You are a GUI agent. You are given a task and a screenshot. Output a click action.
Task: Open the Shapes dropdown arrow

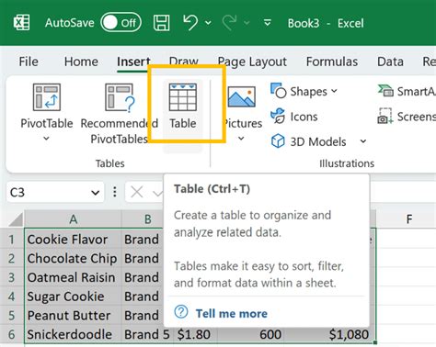pyautogui.click(x=334, y=91)
